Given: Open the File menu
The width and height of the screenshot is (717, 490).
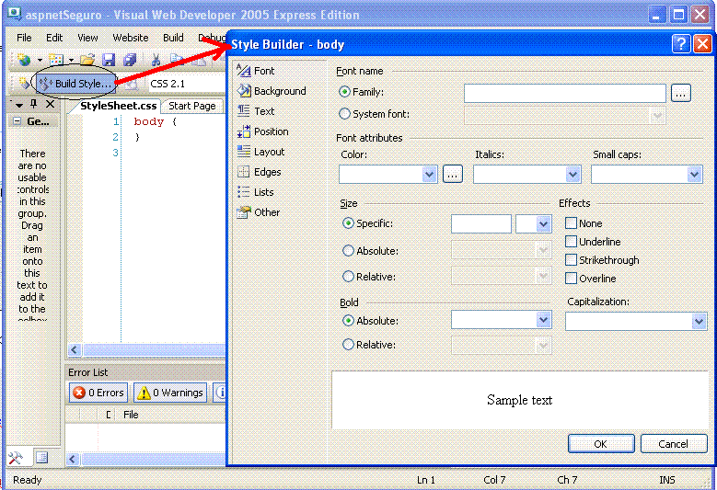Looking at the screenshot, I should point(24,38).
